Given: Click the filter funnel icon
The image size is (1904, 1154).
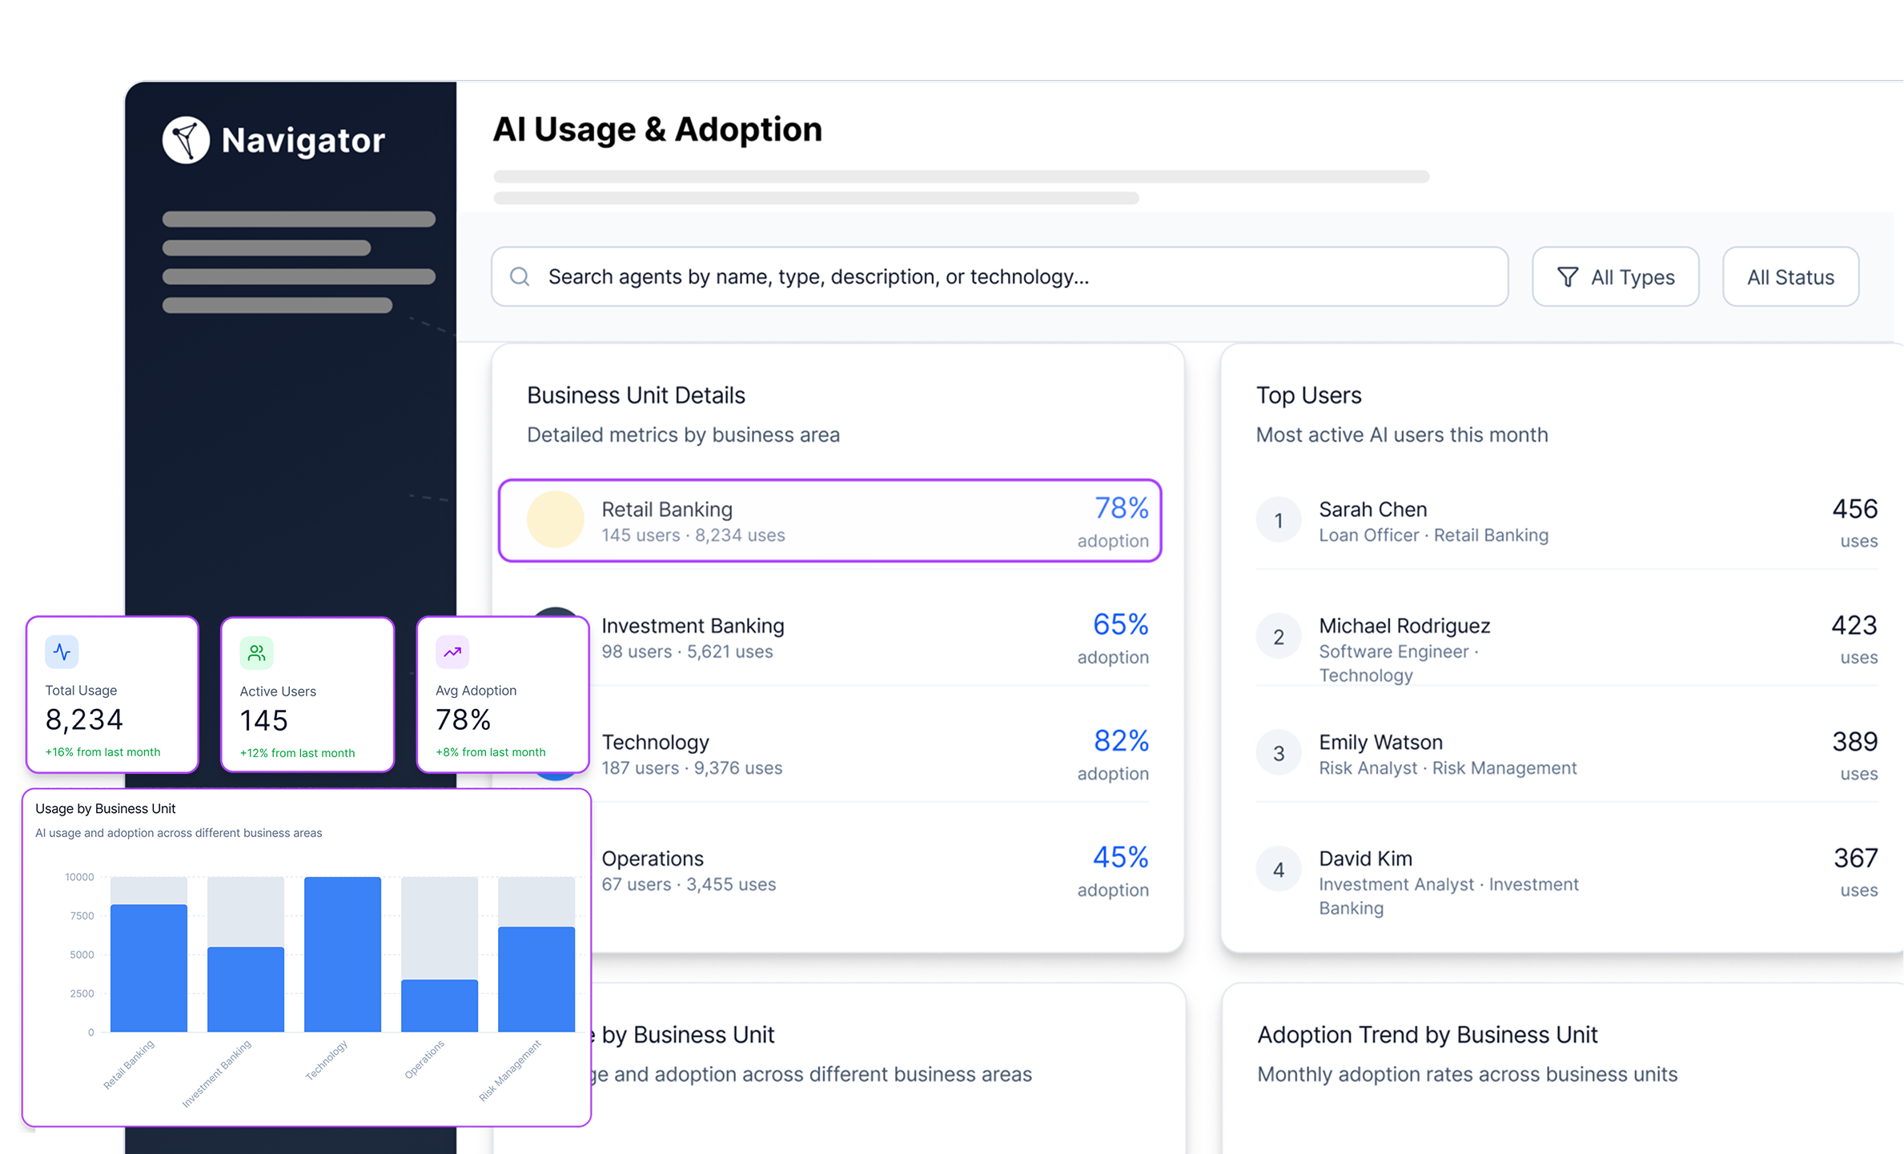Looking at the screenshot, I should (x=1568, y=277).
